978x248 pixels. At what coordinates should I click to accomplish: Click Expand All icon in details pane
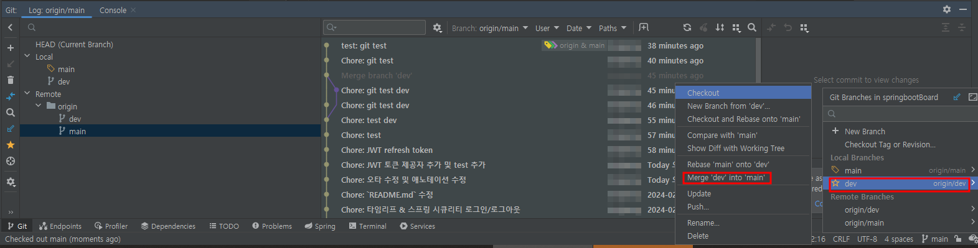(946, 27)
